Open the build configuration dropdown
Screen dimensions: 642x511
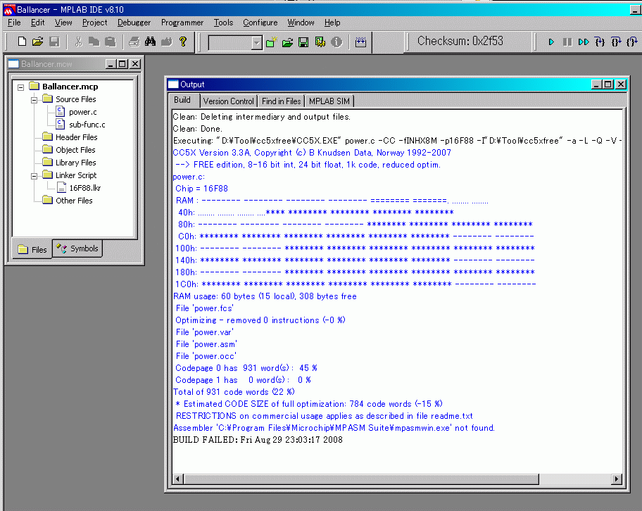256,42
